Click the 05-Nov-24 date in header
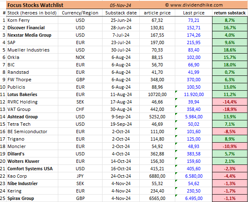 pyautogui.click(x=121, y=5)
